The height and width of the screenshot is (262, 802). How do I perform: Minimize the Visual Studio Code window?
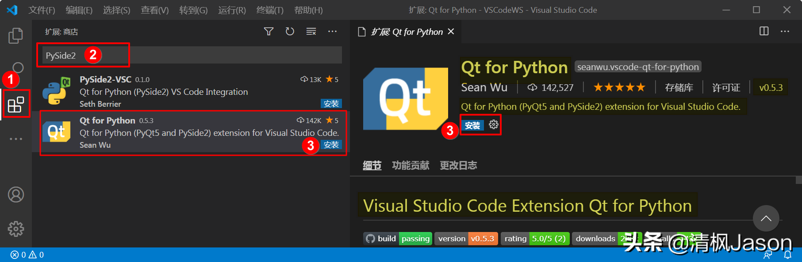tap(726, 10)
